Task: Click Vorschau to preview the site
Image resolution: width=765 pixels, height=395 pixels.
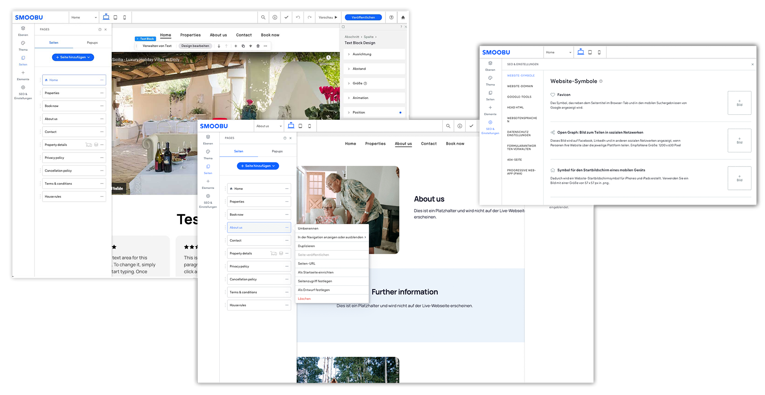Action: [328, 17]
